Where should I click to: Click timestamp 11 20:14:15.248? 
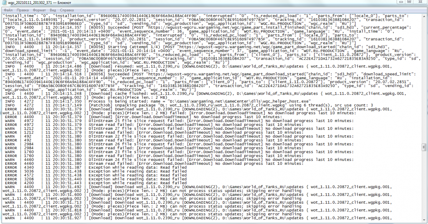click(x=63, y=93)
